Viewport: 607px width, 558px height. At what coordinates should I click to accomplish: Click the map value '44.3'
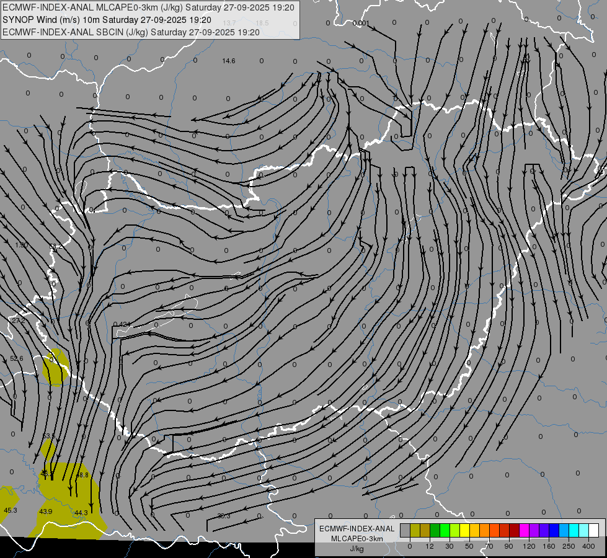81,513
